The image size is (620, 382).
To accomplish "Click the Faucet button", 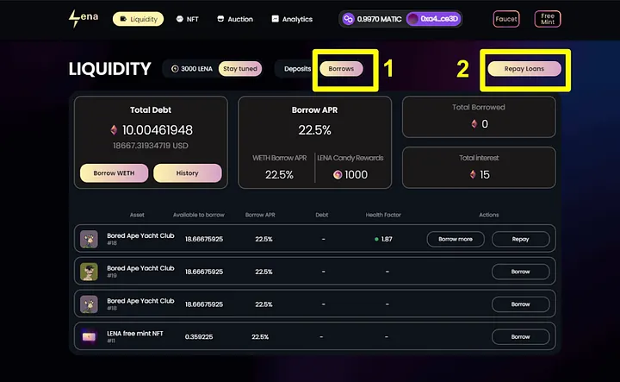I will point(506,19).
